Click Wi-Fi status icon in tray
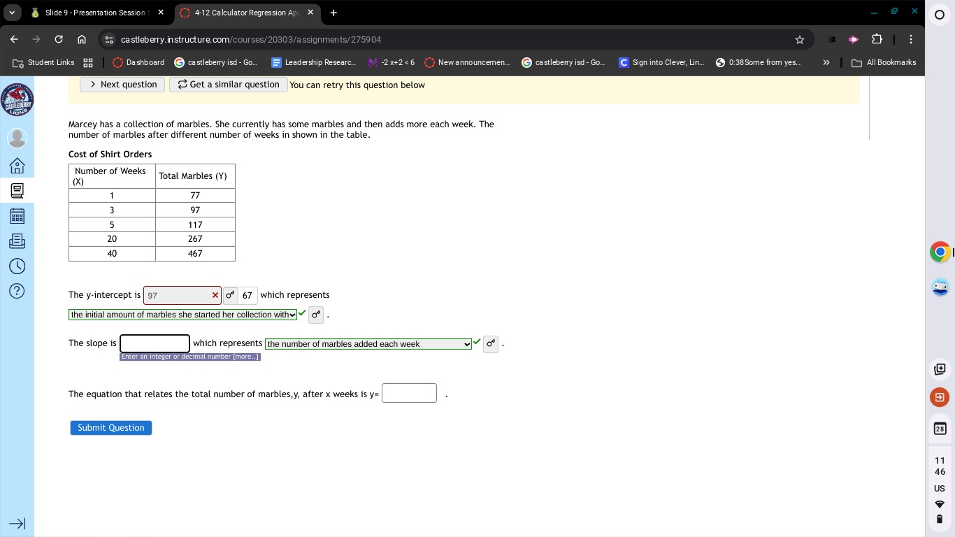Viewport: 955px width, 537px height. pos(940,504)
